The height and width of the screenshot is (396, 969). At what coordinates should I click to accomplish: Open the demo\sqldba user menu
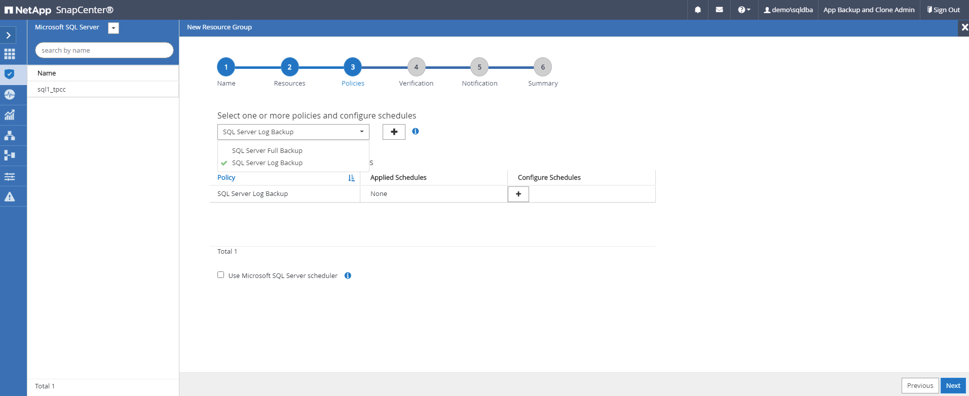788,10
